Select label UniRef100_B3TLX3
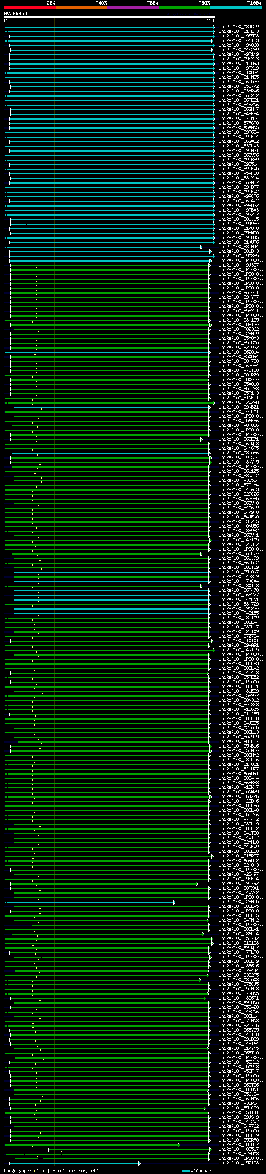The width and height of the screenshot is (266, 1174). pyautogui.click(x=239, y=146)
